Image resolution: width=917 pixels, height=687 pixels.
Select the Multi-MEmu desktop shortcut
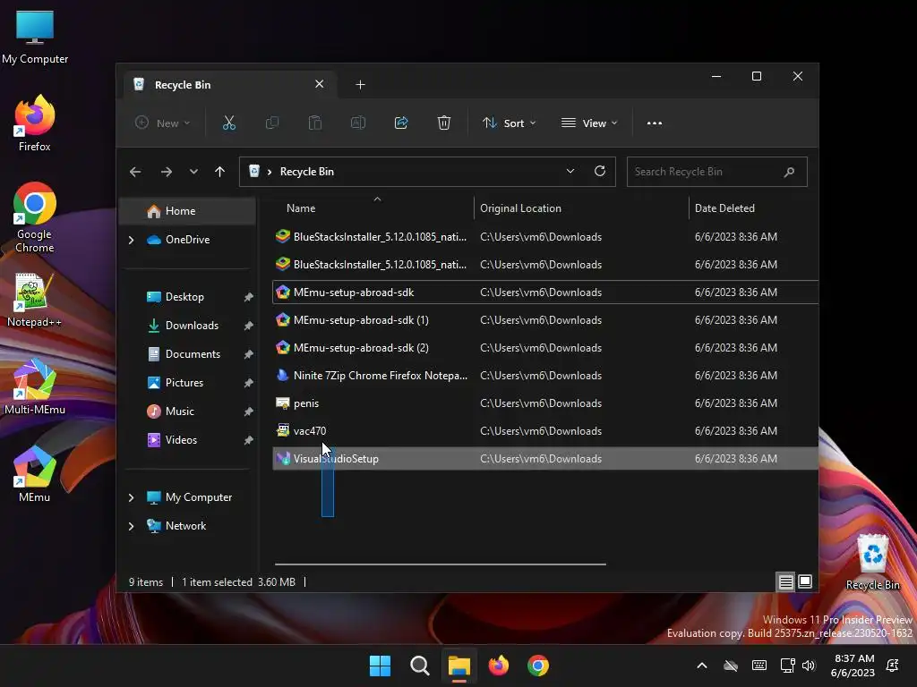[x=35, y=386]
